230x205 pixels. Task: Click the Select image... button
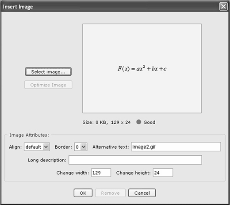pyautogui.click(x=48, y=72)
